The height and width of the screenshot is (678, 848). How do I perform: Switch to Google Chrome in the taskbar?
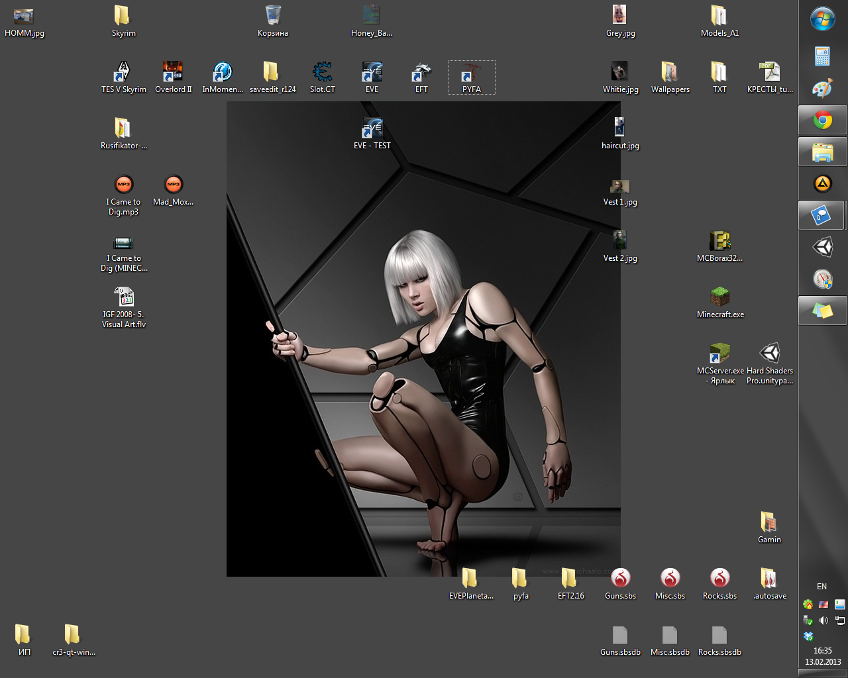pyautogui.click(x=823, y=121)
